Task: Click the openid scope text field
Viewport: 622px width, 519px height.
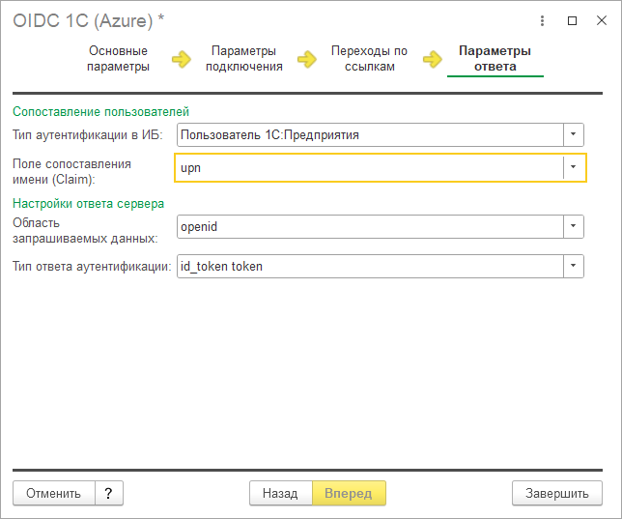Action: click(367, 226)
